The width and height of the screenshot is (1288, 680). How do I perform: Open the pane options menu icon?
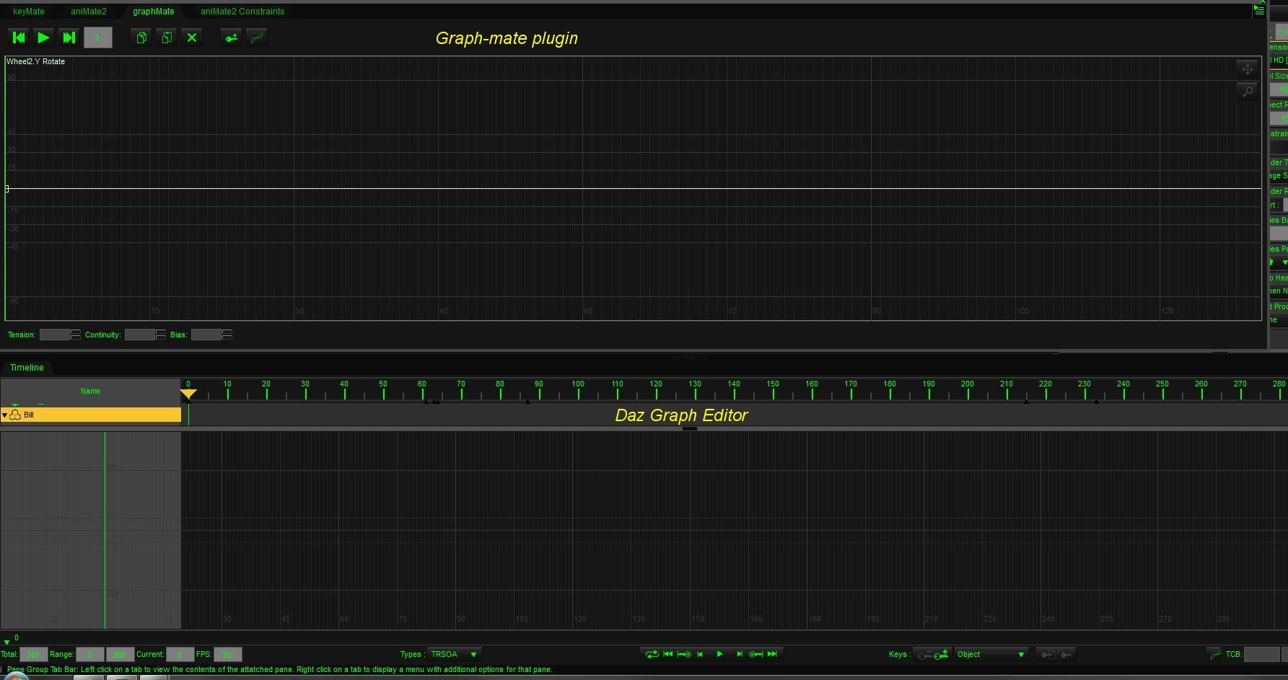click(1259, 11)
